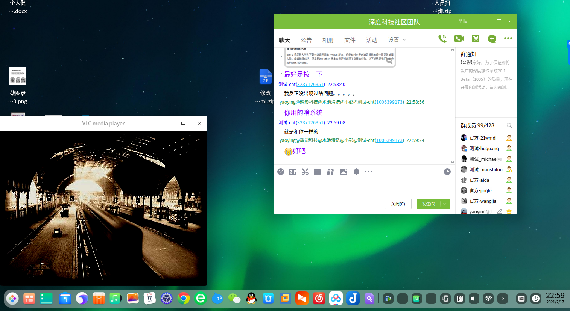Open the App Store orange bag icon in dock

(99, 299)
